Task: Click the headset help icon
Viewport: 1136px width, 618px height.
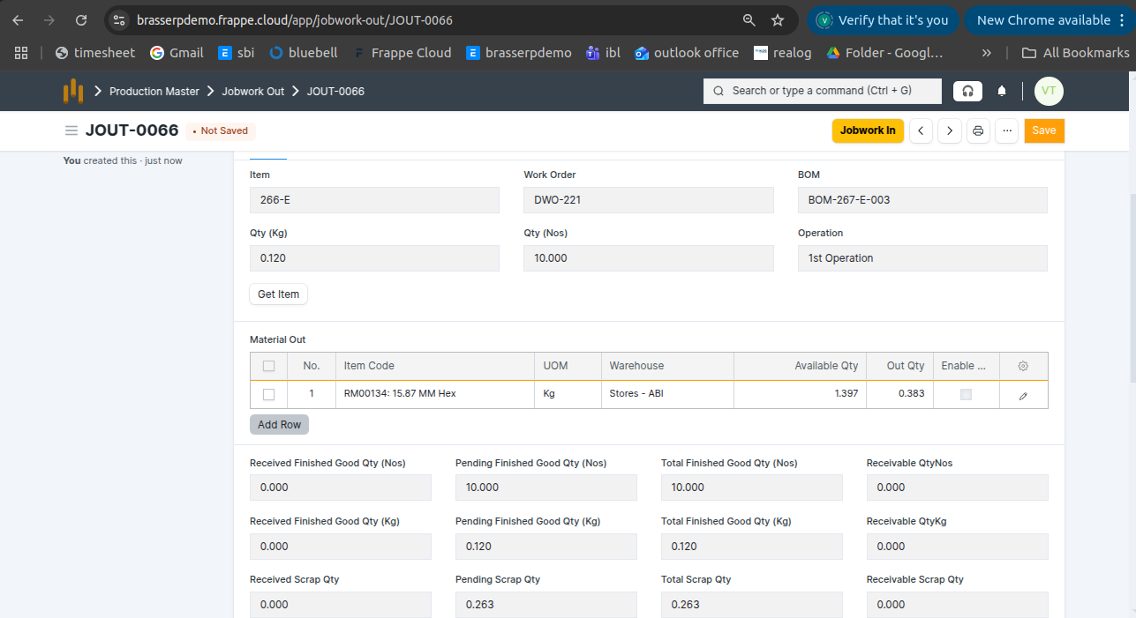Action: pos(967,91)
